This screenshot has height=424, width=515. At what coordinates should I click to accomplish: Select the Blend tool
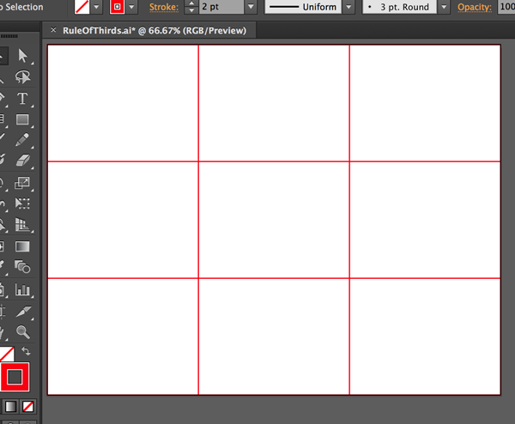(22, 267)
